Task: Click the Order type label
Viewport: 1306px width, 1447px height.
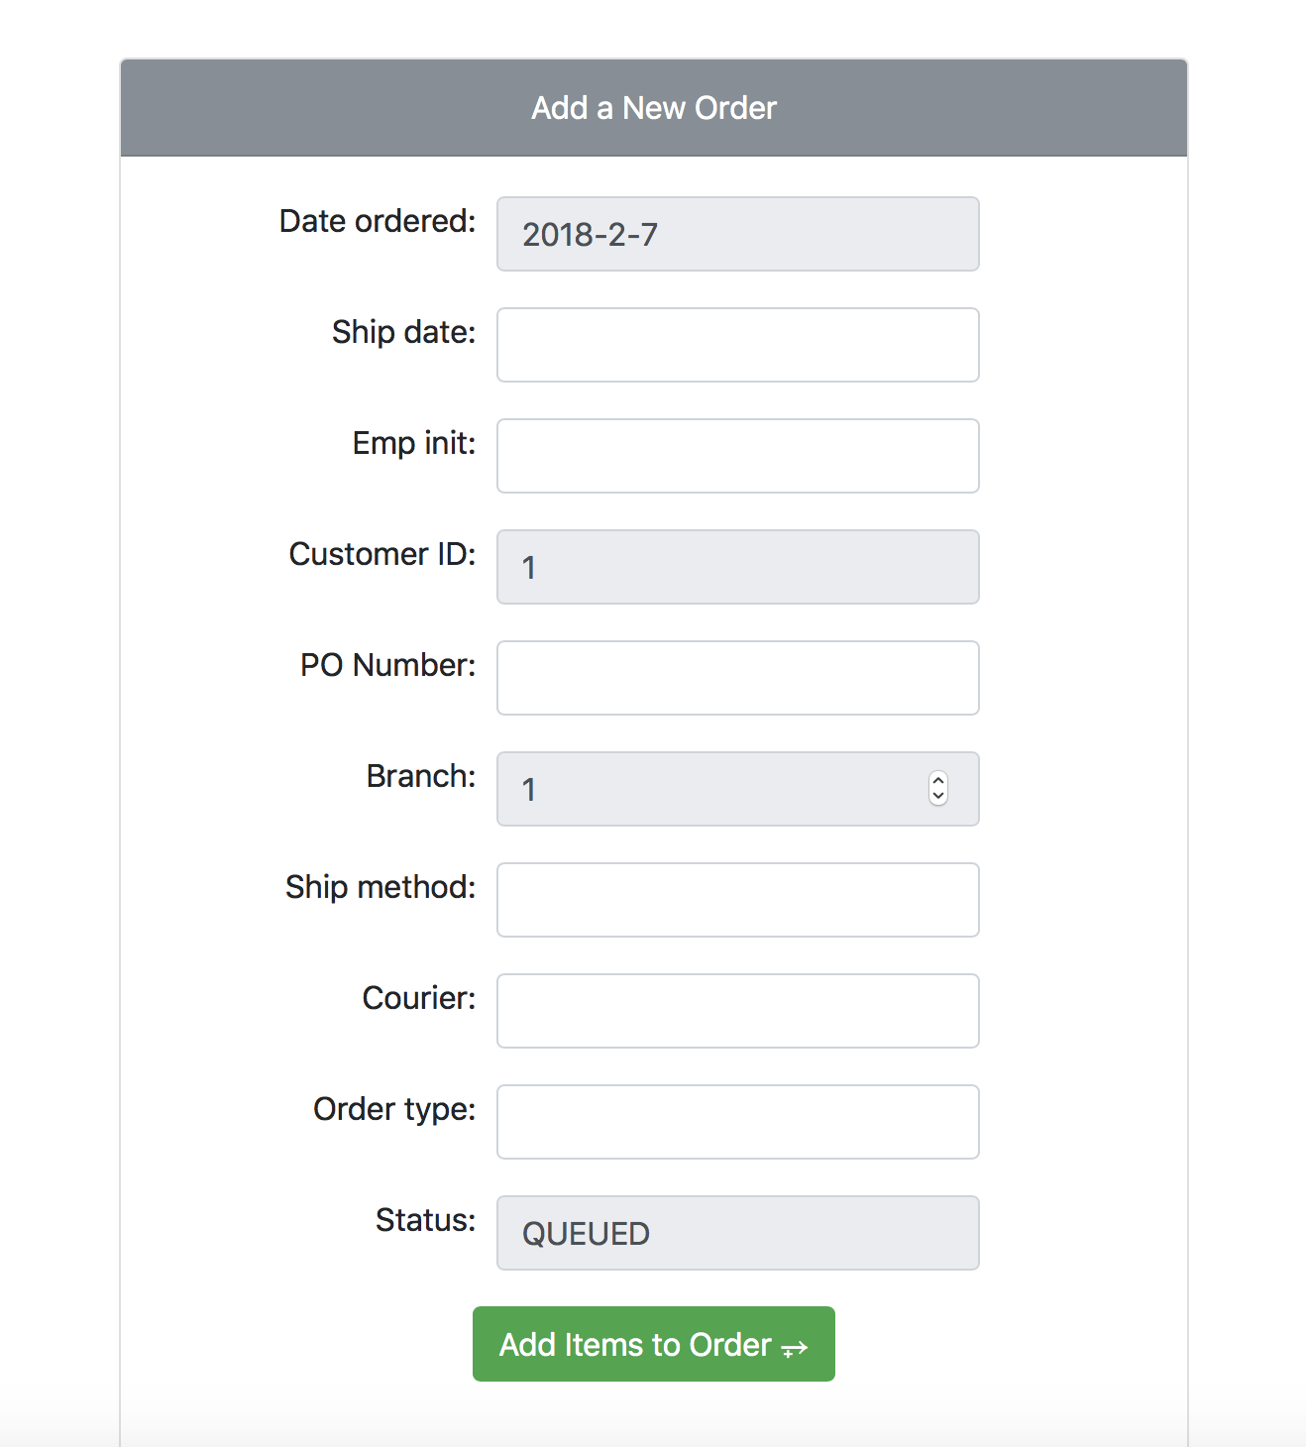Action: pyautogui.click(x=394, y=1109)
